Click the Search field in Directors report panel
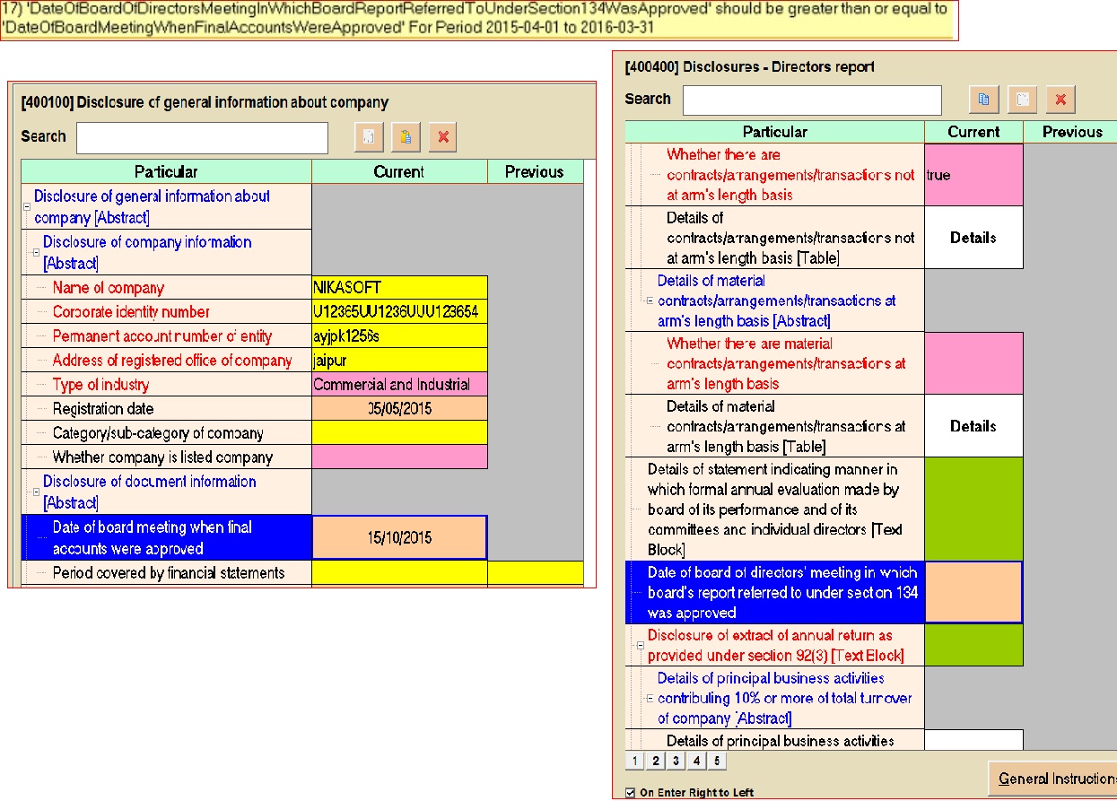 [811, 100]
